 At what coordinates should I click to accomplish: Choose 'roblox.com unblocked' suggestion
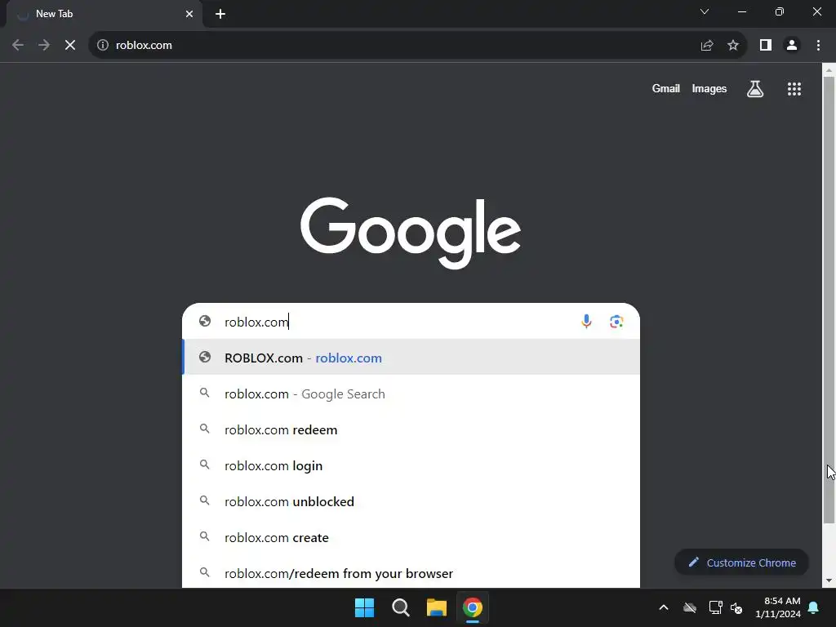pyautogui.click(x=411, y=501)
